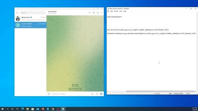Send the message with the arrow icon
198x111 pixels.
point(101,94)
